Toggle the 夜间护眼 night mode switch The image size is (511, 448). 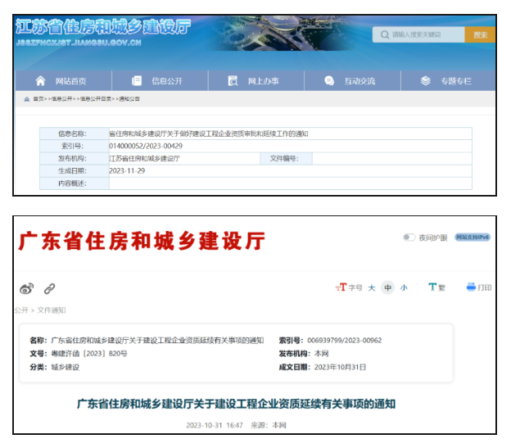[x=409, y=238]
